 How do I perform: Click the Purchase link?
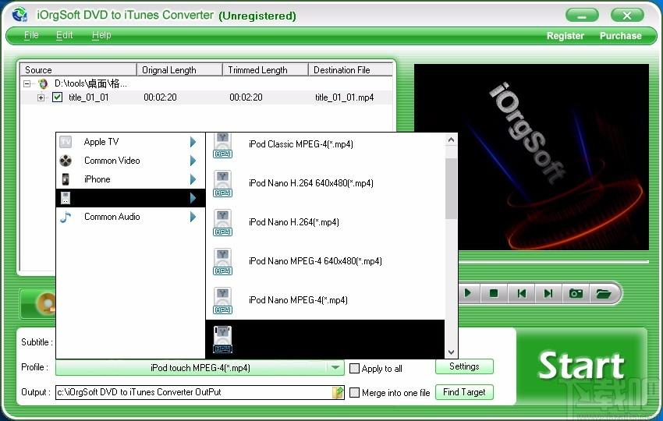[x=620, y=36]
